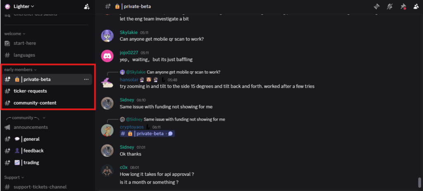Select the start-here channel
The height and width of the screenshot is (191, 423).
pos(48,43)
